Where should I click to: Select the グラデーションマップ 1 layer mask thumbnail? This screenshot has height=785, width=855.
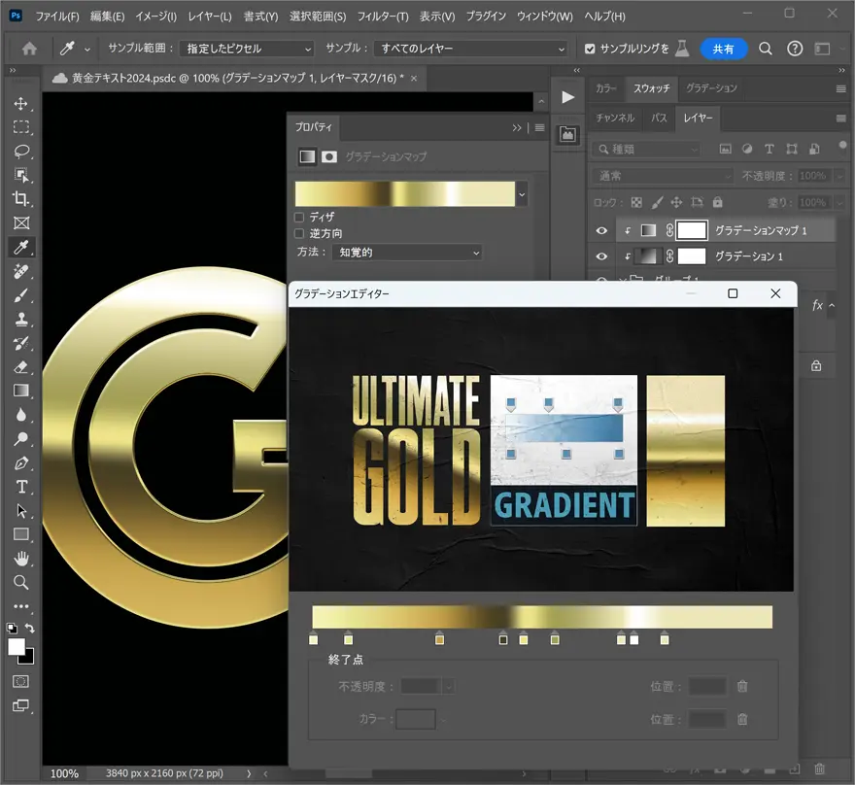(692, 230)
